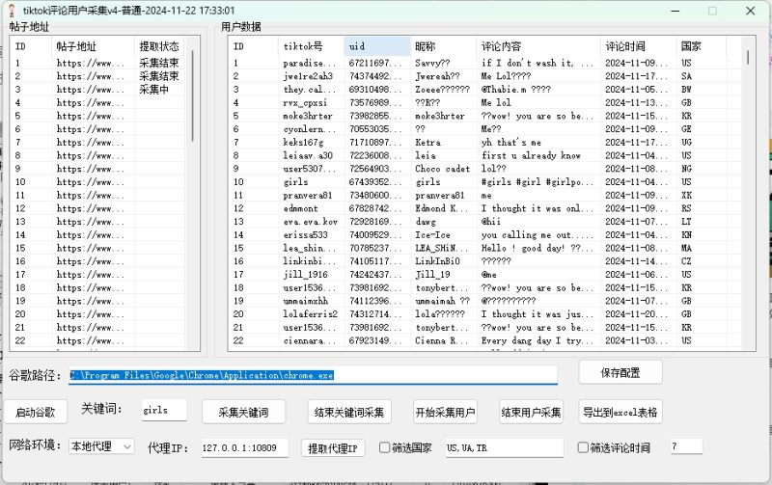Click 结束关键词采集 button

[x=349, y=412]
